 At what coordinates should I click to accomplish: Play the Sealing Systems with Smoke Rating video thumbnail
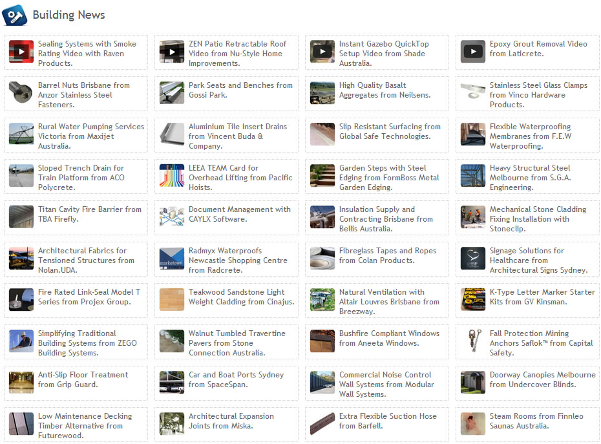(x=21, y=51)
